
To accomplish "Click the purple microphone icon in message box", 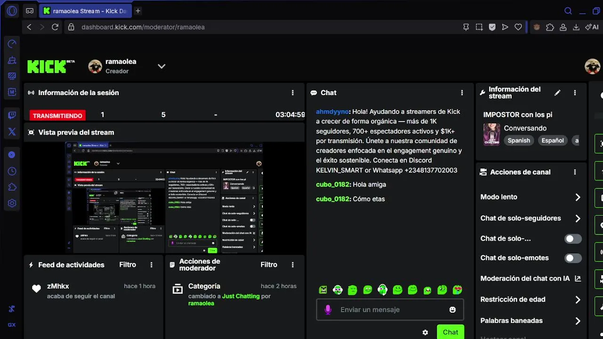I will [x=328, y=309].
